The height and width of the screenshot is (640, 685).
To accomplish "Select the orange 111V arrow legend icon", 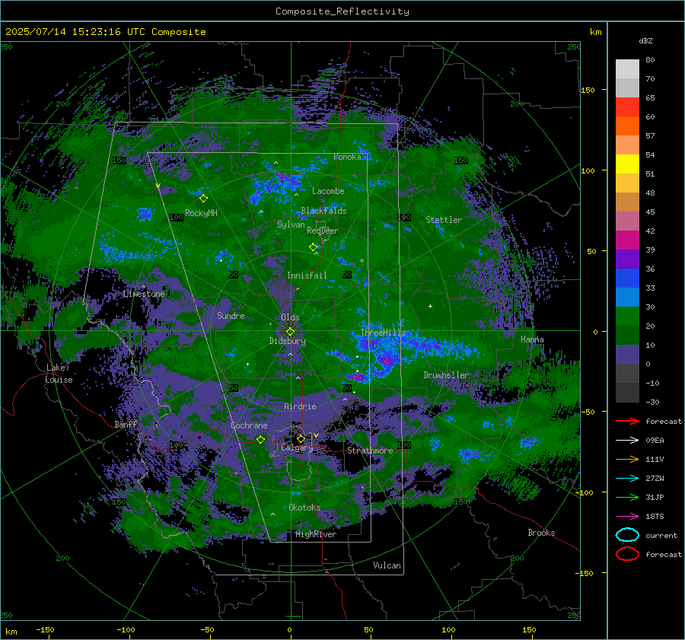I will (x=627, y=459).
